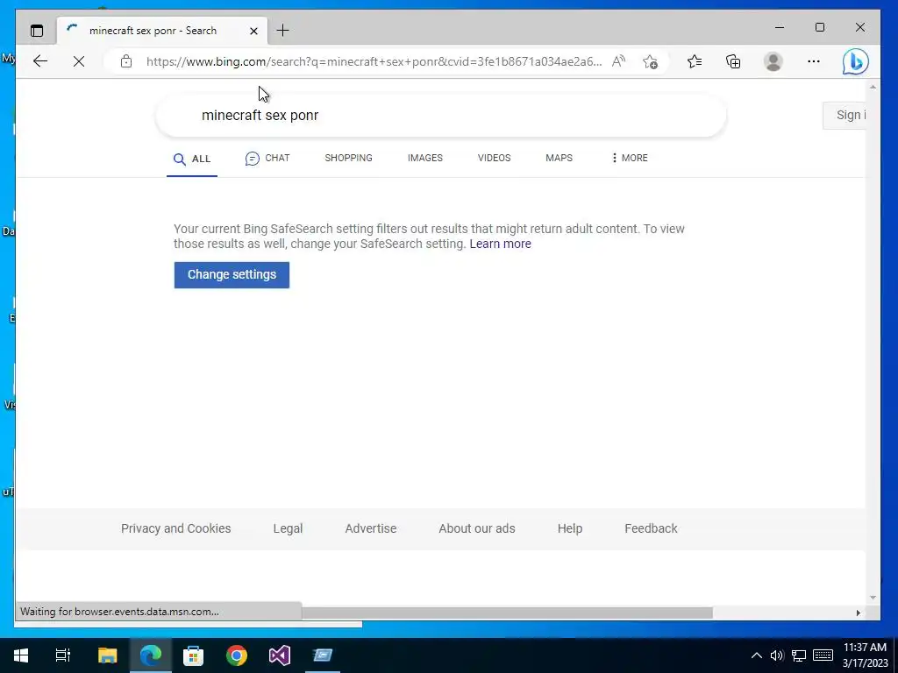Viewport: 898px width, 673px height.
Task: Select Microsoft Edge taskbar icon
Action: (151, 655)
